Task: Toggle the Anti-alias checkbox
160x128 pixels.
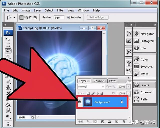Action: pos(68,17)
